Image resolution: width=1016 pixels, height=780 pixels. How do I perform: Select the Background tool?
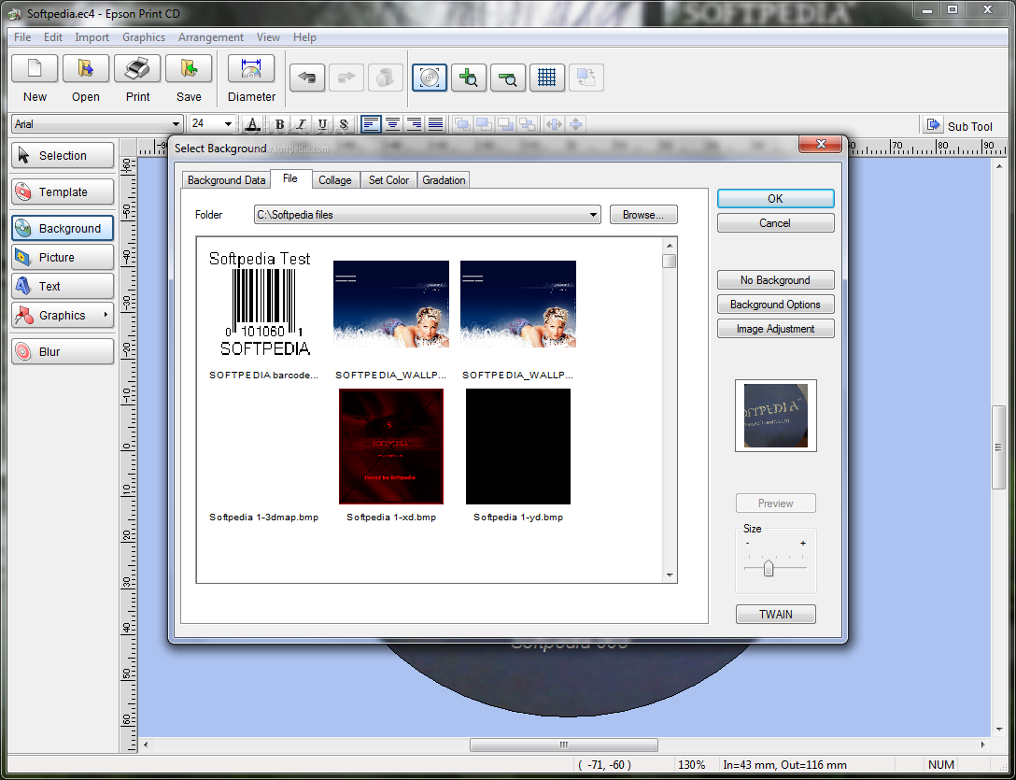[x=63, y=228]
